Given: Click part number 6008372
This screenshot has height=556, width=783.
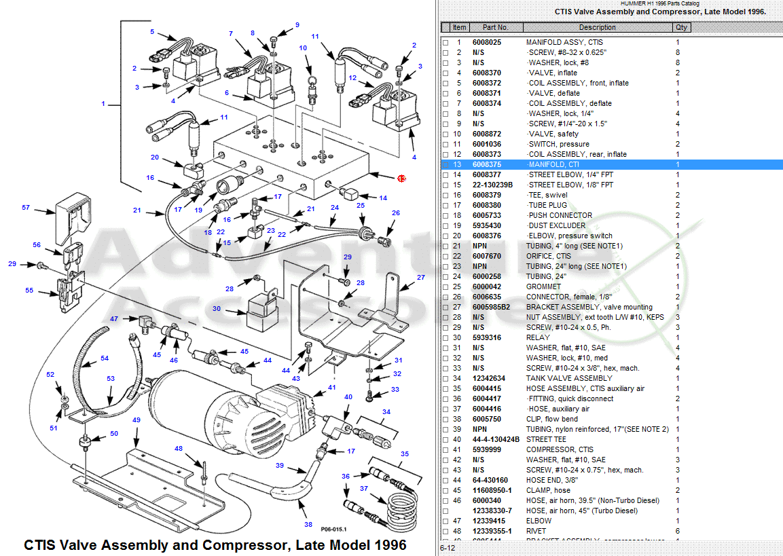Looking at the screenshot, I should (487, 84).
